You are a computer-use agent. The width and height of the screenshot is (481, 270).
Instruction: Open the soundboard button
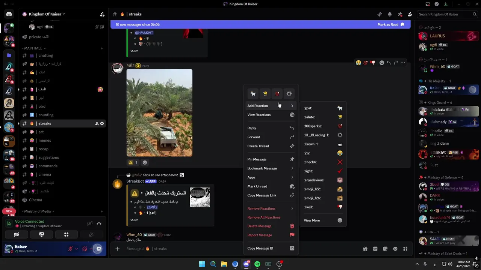point(91,234)
